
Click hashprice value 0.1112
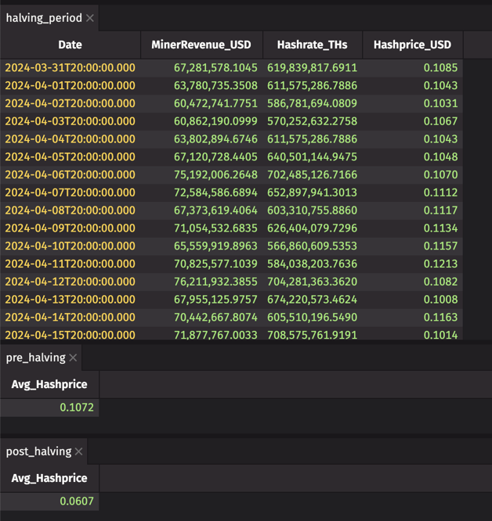(x=441, y=192)
